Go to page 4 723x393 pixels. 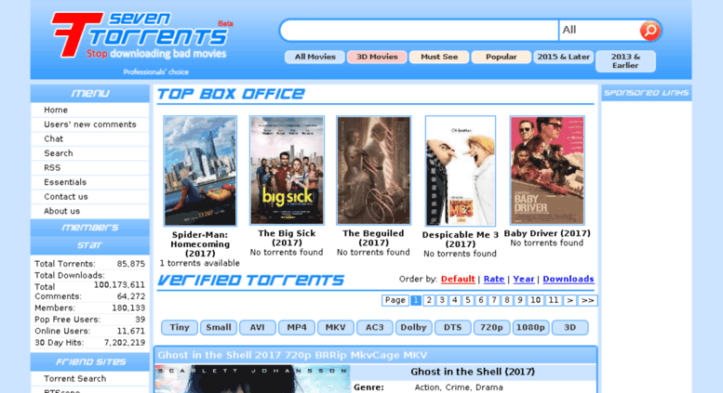455,300
